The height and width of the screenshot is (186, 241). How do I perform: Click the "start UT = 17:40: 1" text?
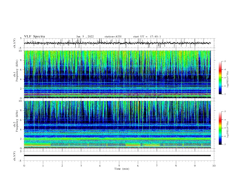pyautogui.click(x=147, y=36)
